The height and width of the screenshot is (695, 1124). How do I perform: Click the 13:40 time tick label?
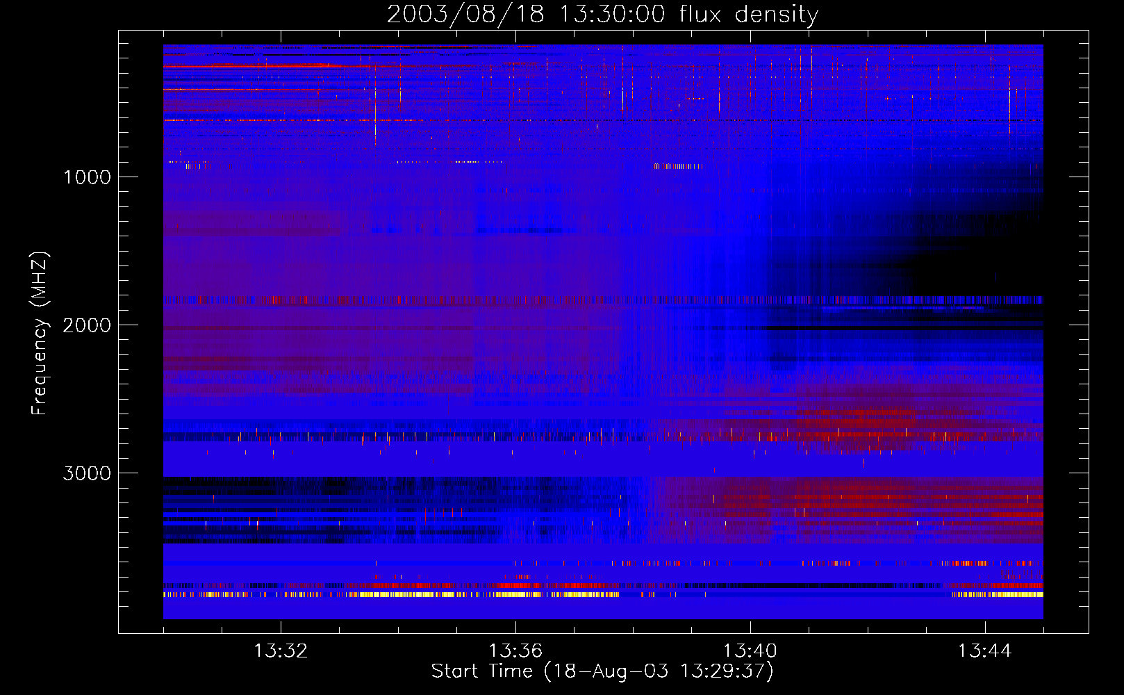pos(750,651)
